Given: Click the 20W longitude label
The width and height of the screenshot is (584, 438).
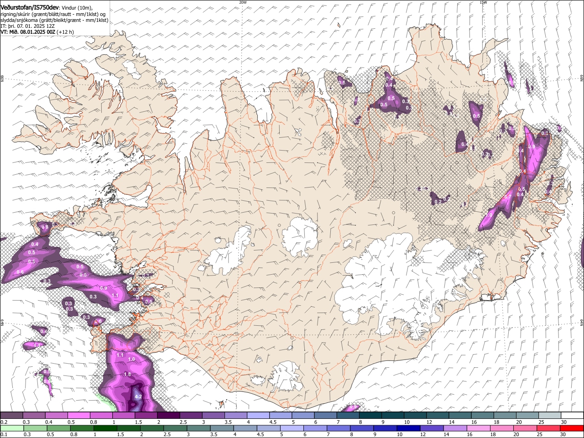Looking at the screenshot, I should (243, 2).
